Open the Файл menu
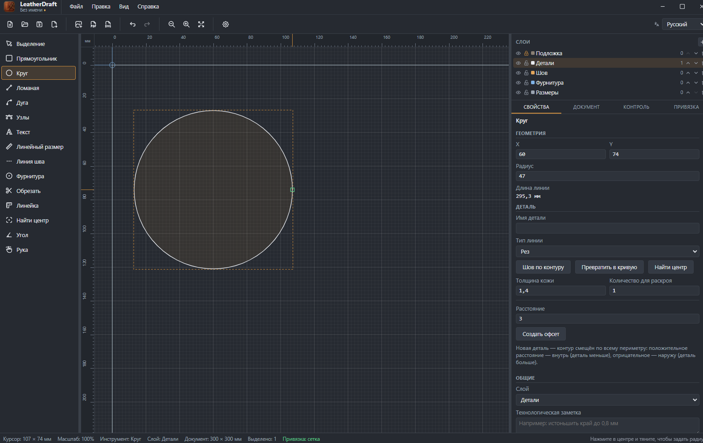Image resolution: width=703 pixels, height=443 pixels. [x=76, y=7]
